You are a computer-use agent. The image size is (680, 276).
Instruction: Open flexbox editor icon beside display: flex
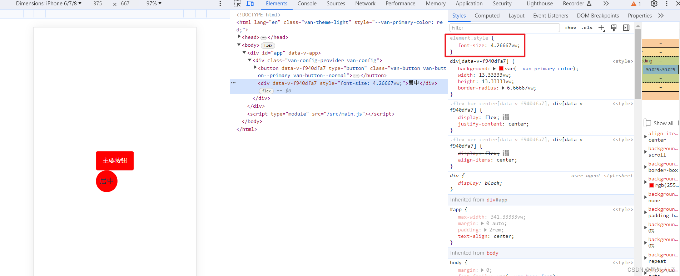click(506, 117)
